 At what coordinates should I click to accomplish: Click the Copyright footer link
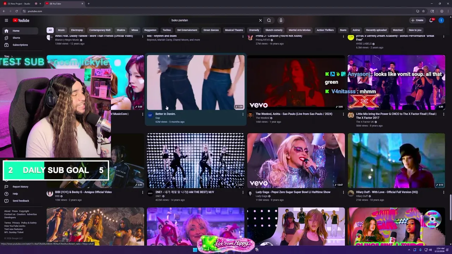click(x=24, y=211)
